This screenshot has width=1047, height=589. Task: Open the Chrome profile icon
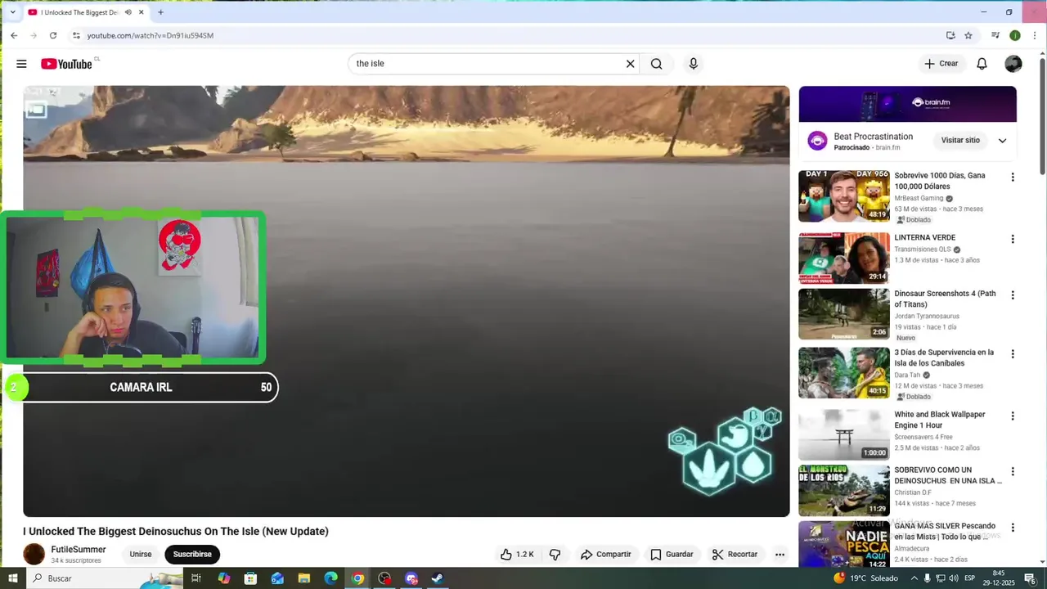coord(1015,35)
